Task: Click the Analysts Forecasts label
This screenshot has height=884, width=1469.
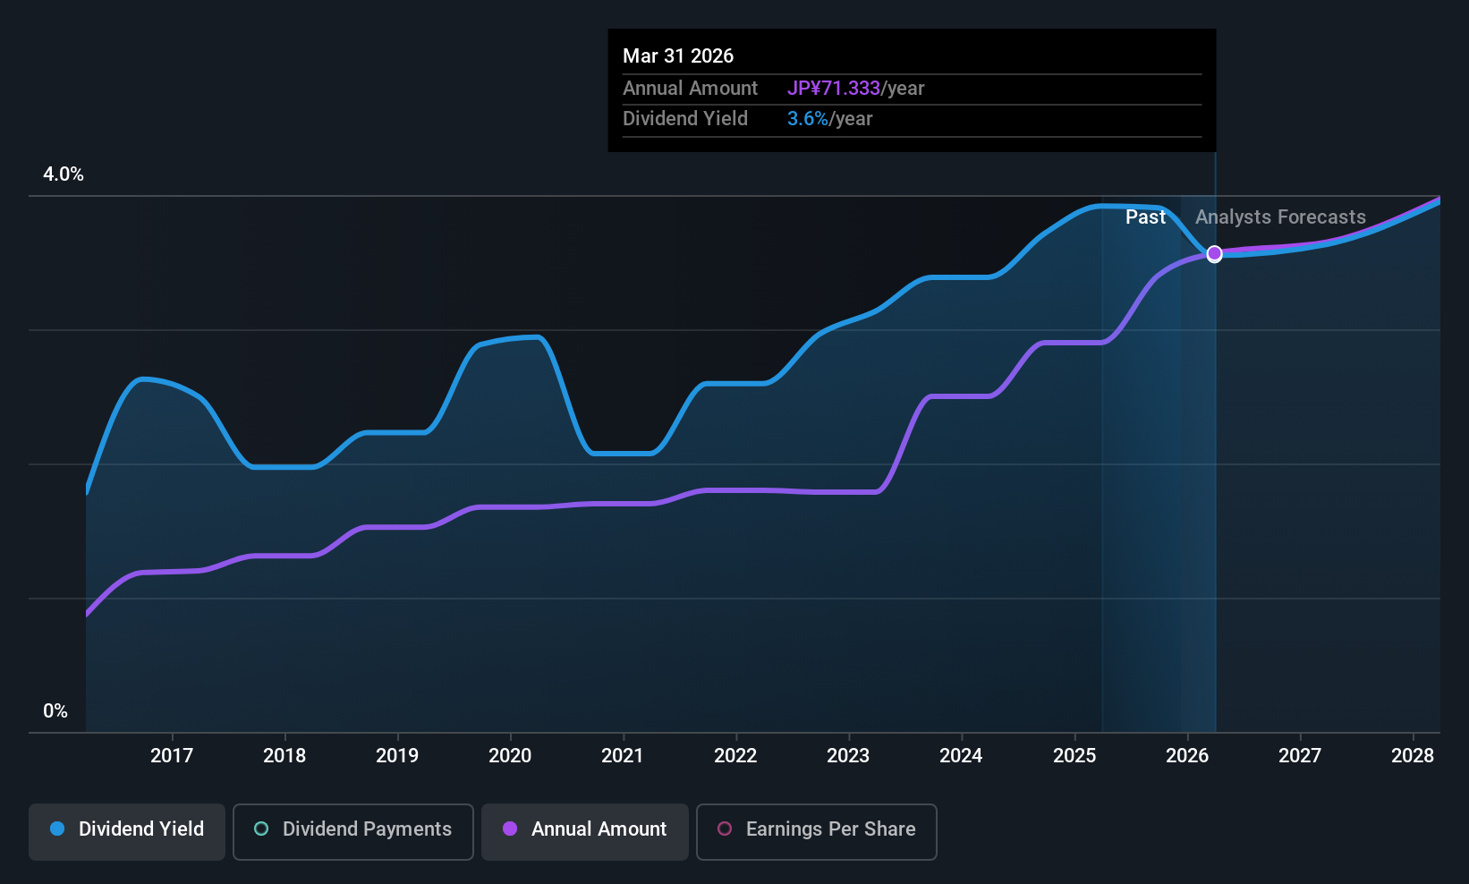Action: 1280,217
